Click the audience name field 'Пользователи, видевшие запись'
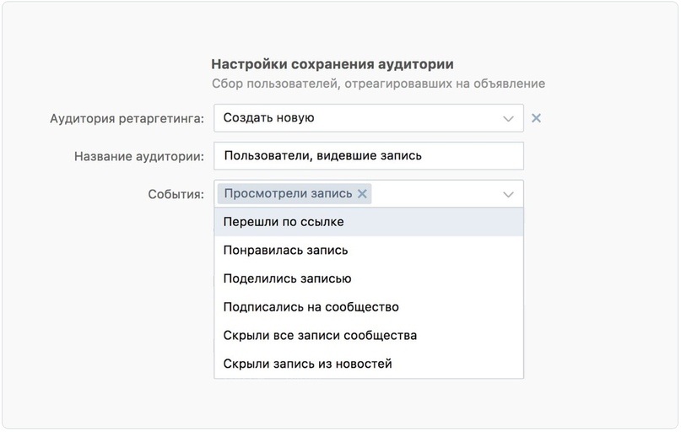The width and height of the screenshot is (681, 432). pyautogui.click(x=368, y=156)
